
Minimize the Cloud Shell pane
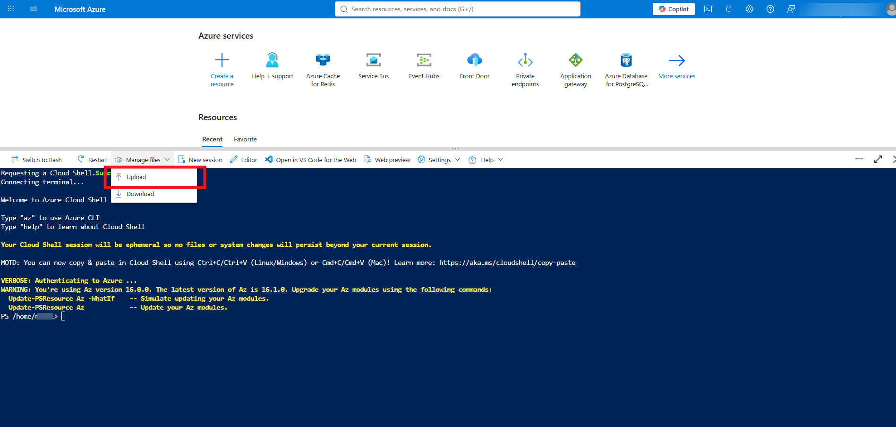click(859, 159)
